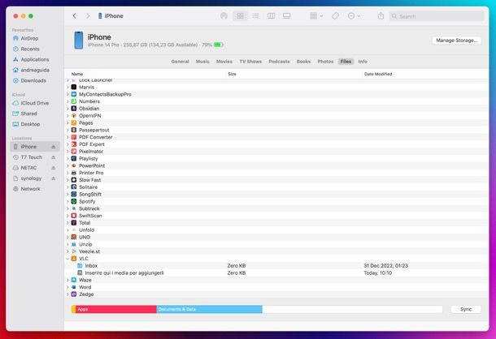Open the TV Shows tab
Image resolution: width=496 pixels, height=339 pixels.
[x=250, y=62]
